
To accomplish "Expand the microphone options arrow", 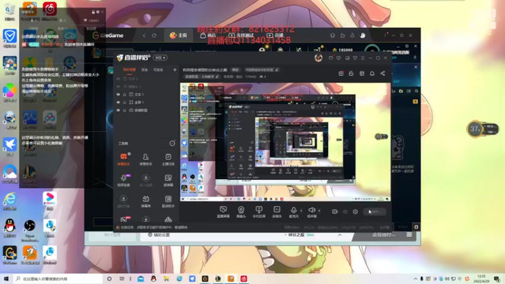I will click(x=301, y=211).
